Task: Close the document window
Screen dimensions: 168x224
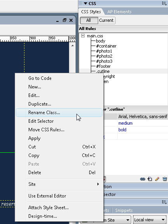Action: [x=71, y=20]
